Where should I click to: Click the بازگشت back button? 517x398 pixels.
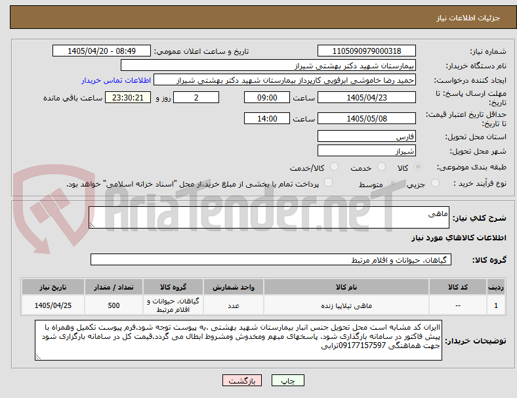coord(242,380)
